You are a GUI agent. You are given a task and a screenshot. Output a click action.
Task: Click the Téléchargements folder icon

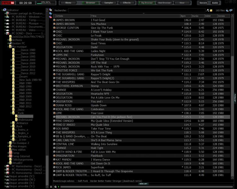point(10,159)
